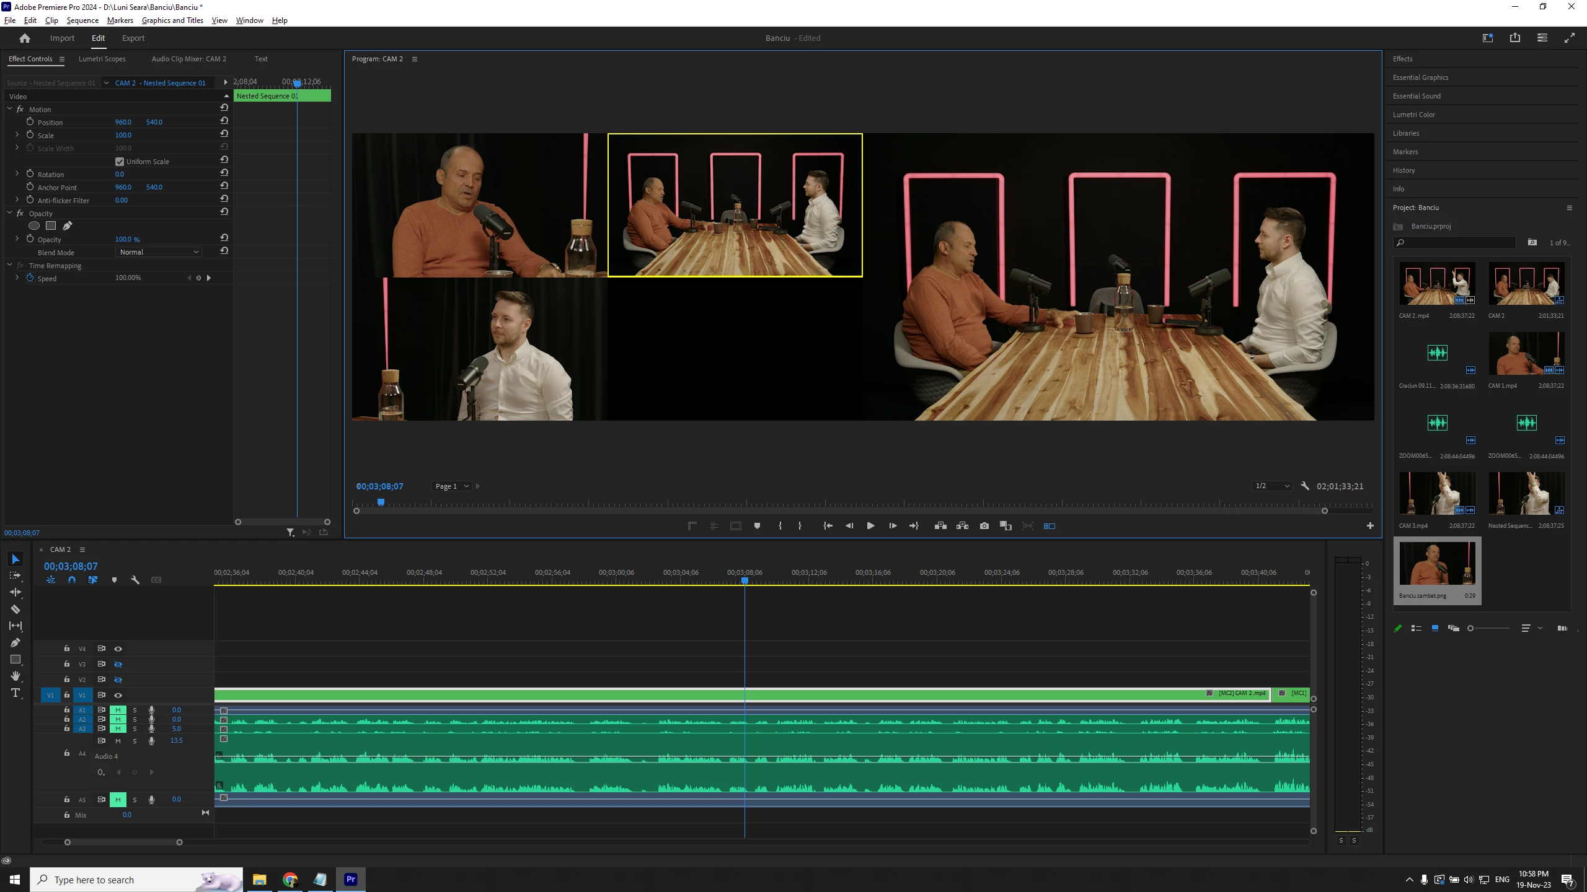Screen dimensions: 1587x892
Task: Open the Blend Mode Normal dropdown
Action: click(159, 252)
